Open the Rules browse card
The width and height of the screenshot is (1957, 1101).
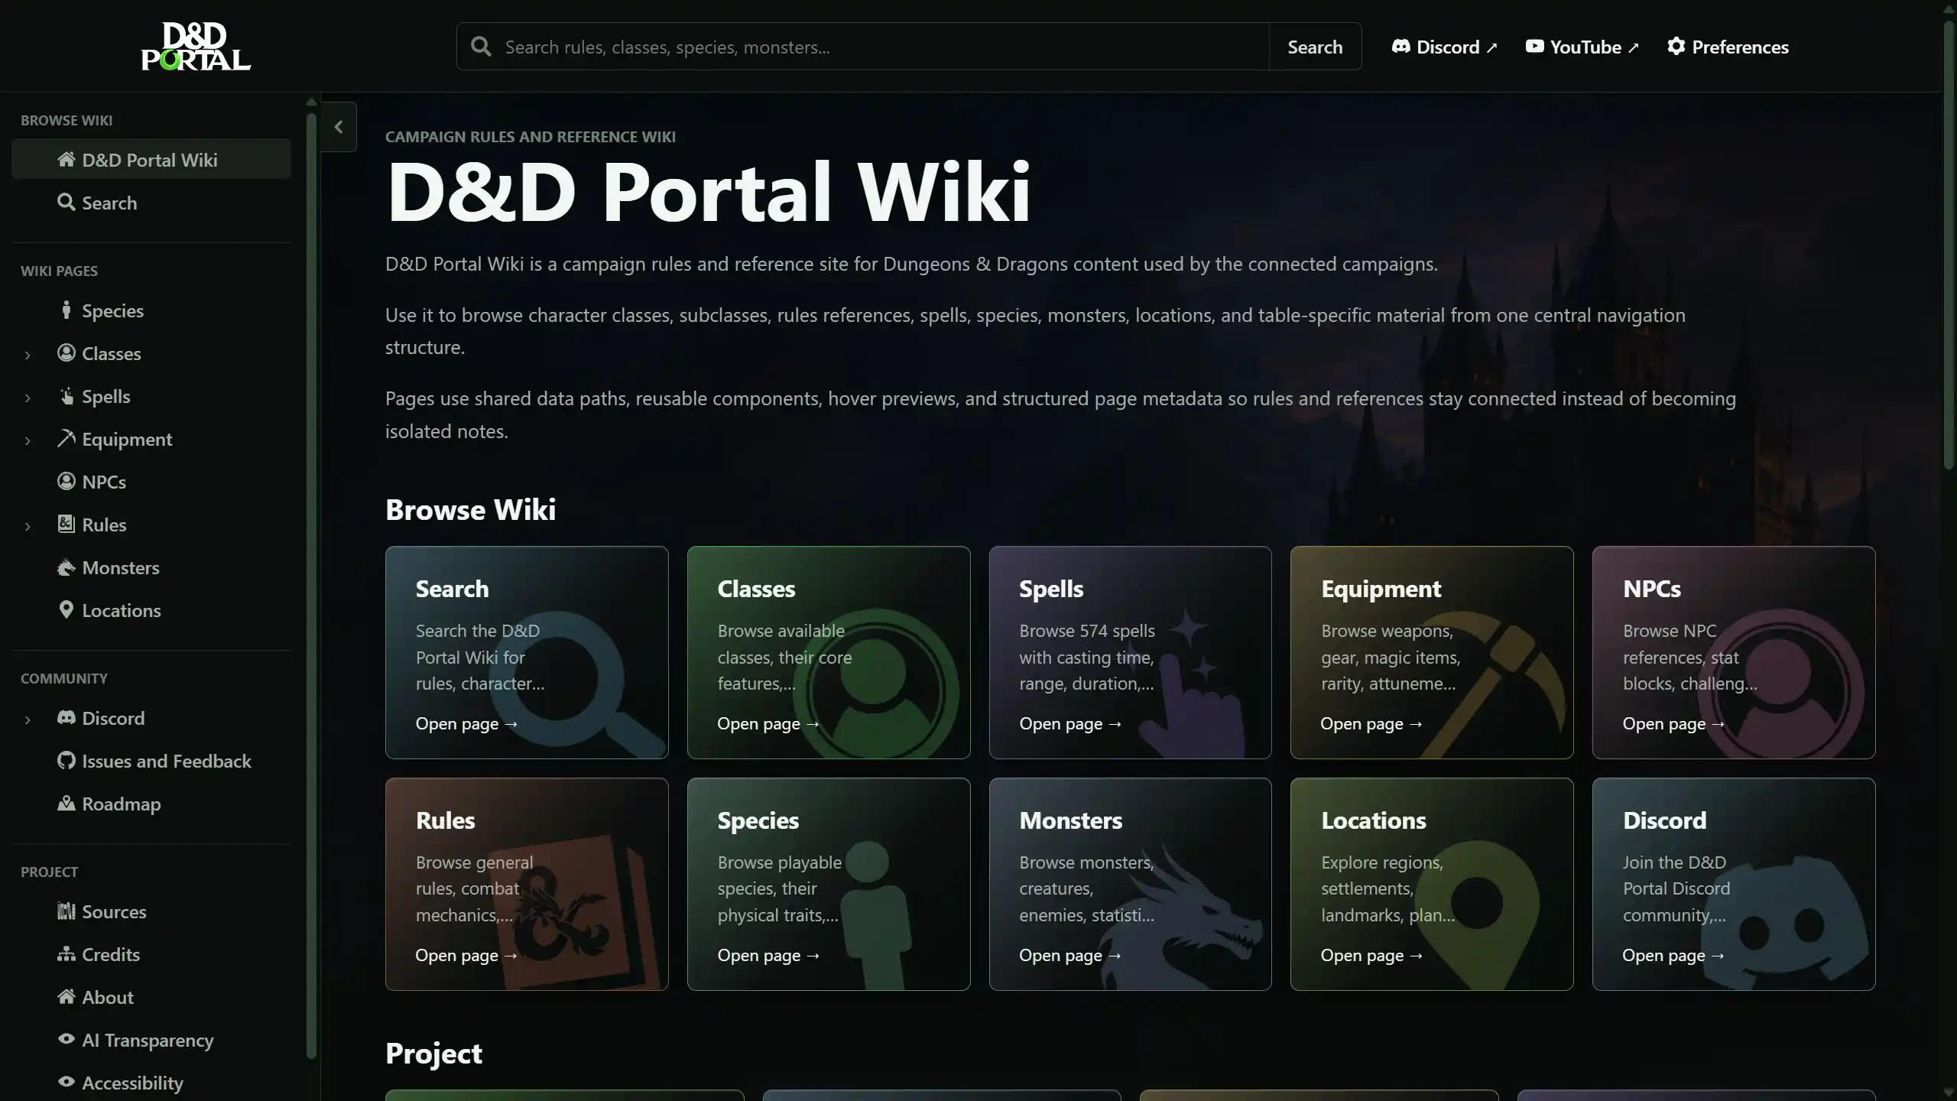pyautogui.click(x=527, y=884)
